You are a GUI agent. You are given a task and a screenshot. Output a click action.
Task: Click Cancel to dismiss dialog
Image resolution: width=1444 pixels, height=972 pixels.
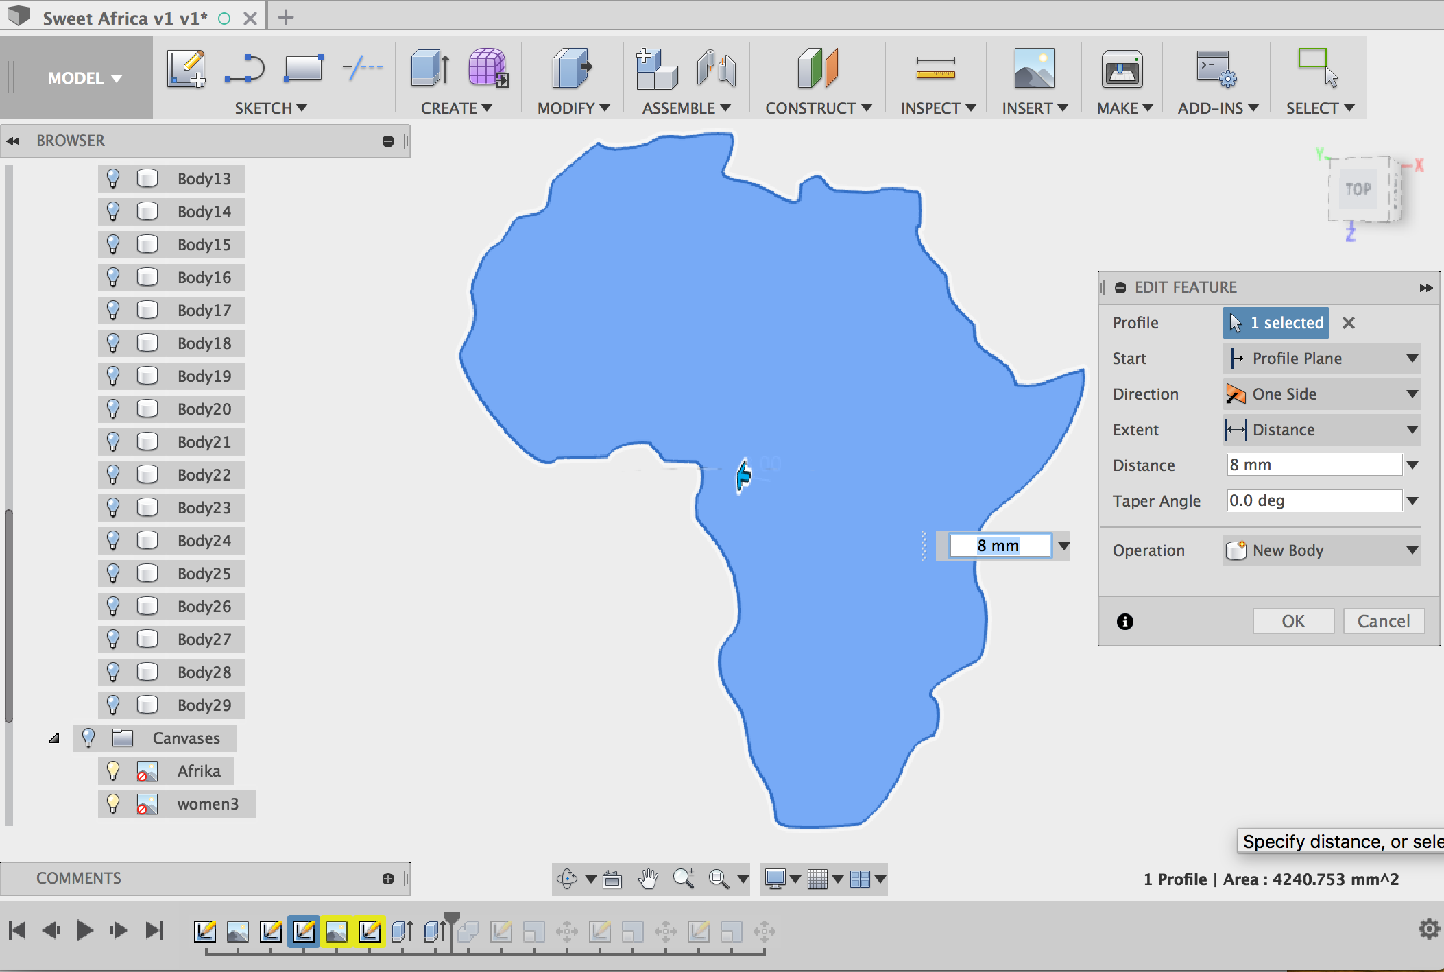pyautogui.click(x=1384, y=620)
